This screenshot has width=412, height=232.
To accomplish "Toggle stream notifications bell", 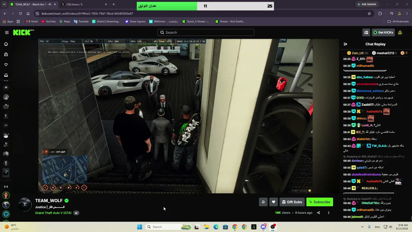I will tap(263, 202).
